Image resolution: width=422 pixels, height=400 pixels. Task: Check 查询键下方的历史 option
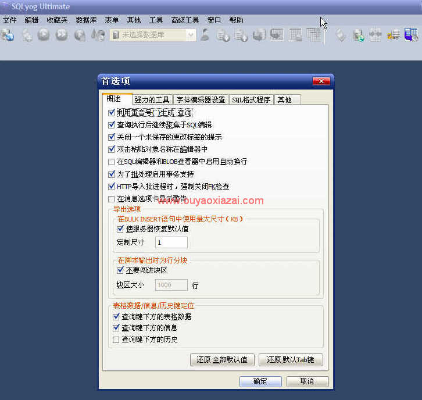click(x=116, y=340)
